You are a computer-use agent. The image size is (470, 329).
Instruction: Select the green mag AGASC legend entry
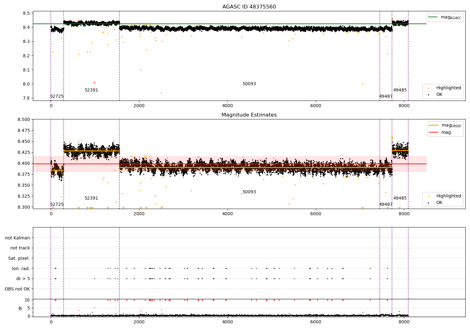pyautogui.click(x=445, y=17)
